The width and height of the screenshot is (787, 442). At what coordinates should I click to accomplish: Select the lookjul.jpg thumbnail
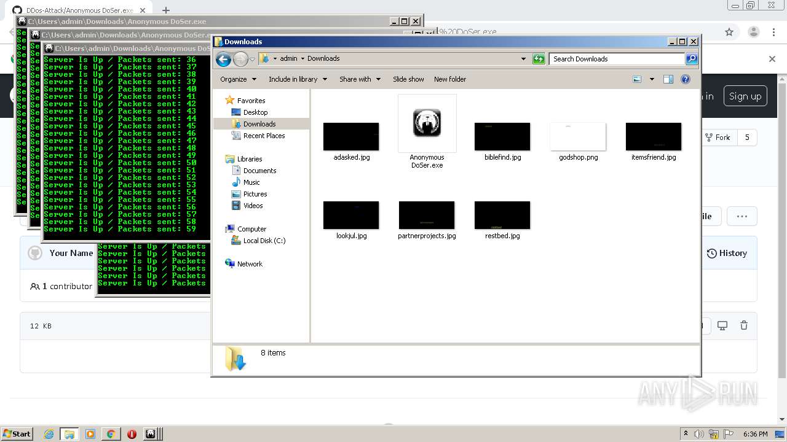pyautogui.click(x=351, y=215)
